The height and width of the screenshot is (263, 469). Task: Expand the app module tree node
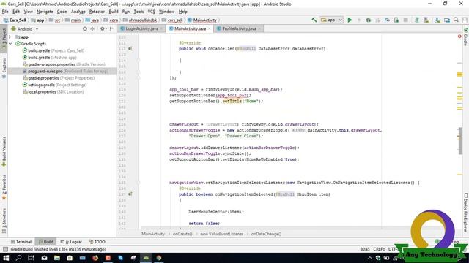(x=10, y=37)
